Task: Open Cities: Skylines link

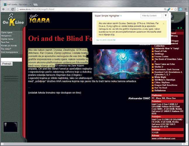Action: click(x=162, y=83)
